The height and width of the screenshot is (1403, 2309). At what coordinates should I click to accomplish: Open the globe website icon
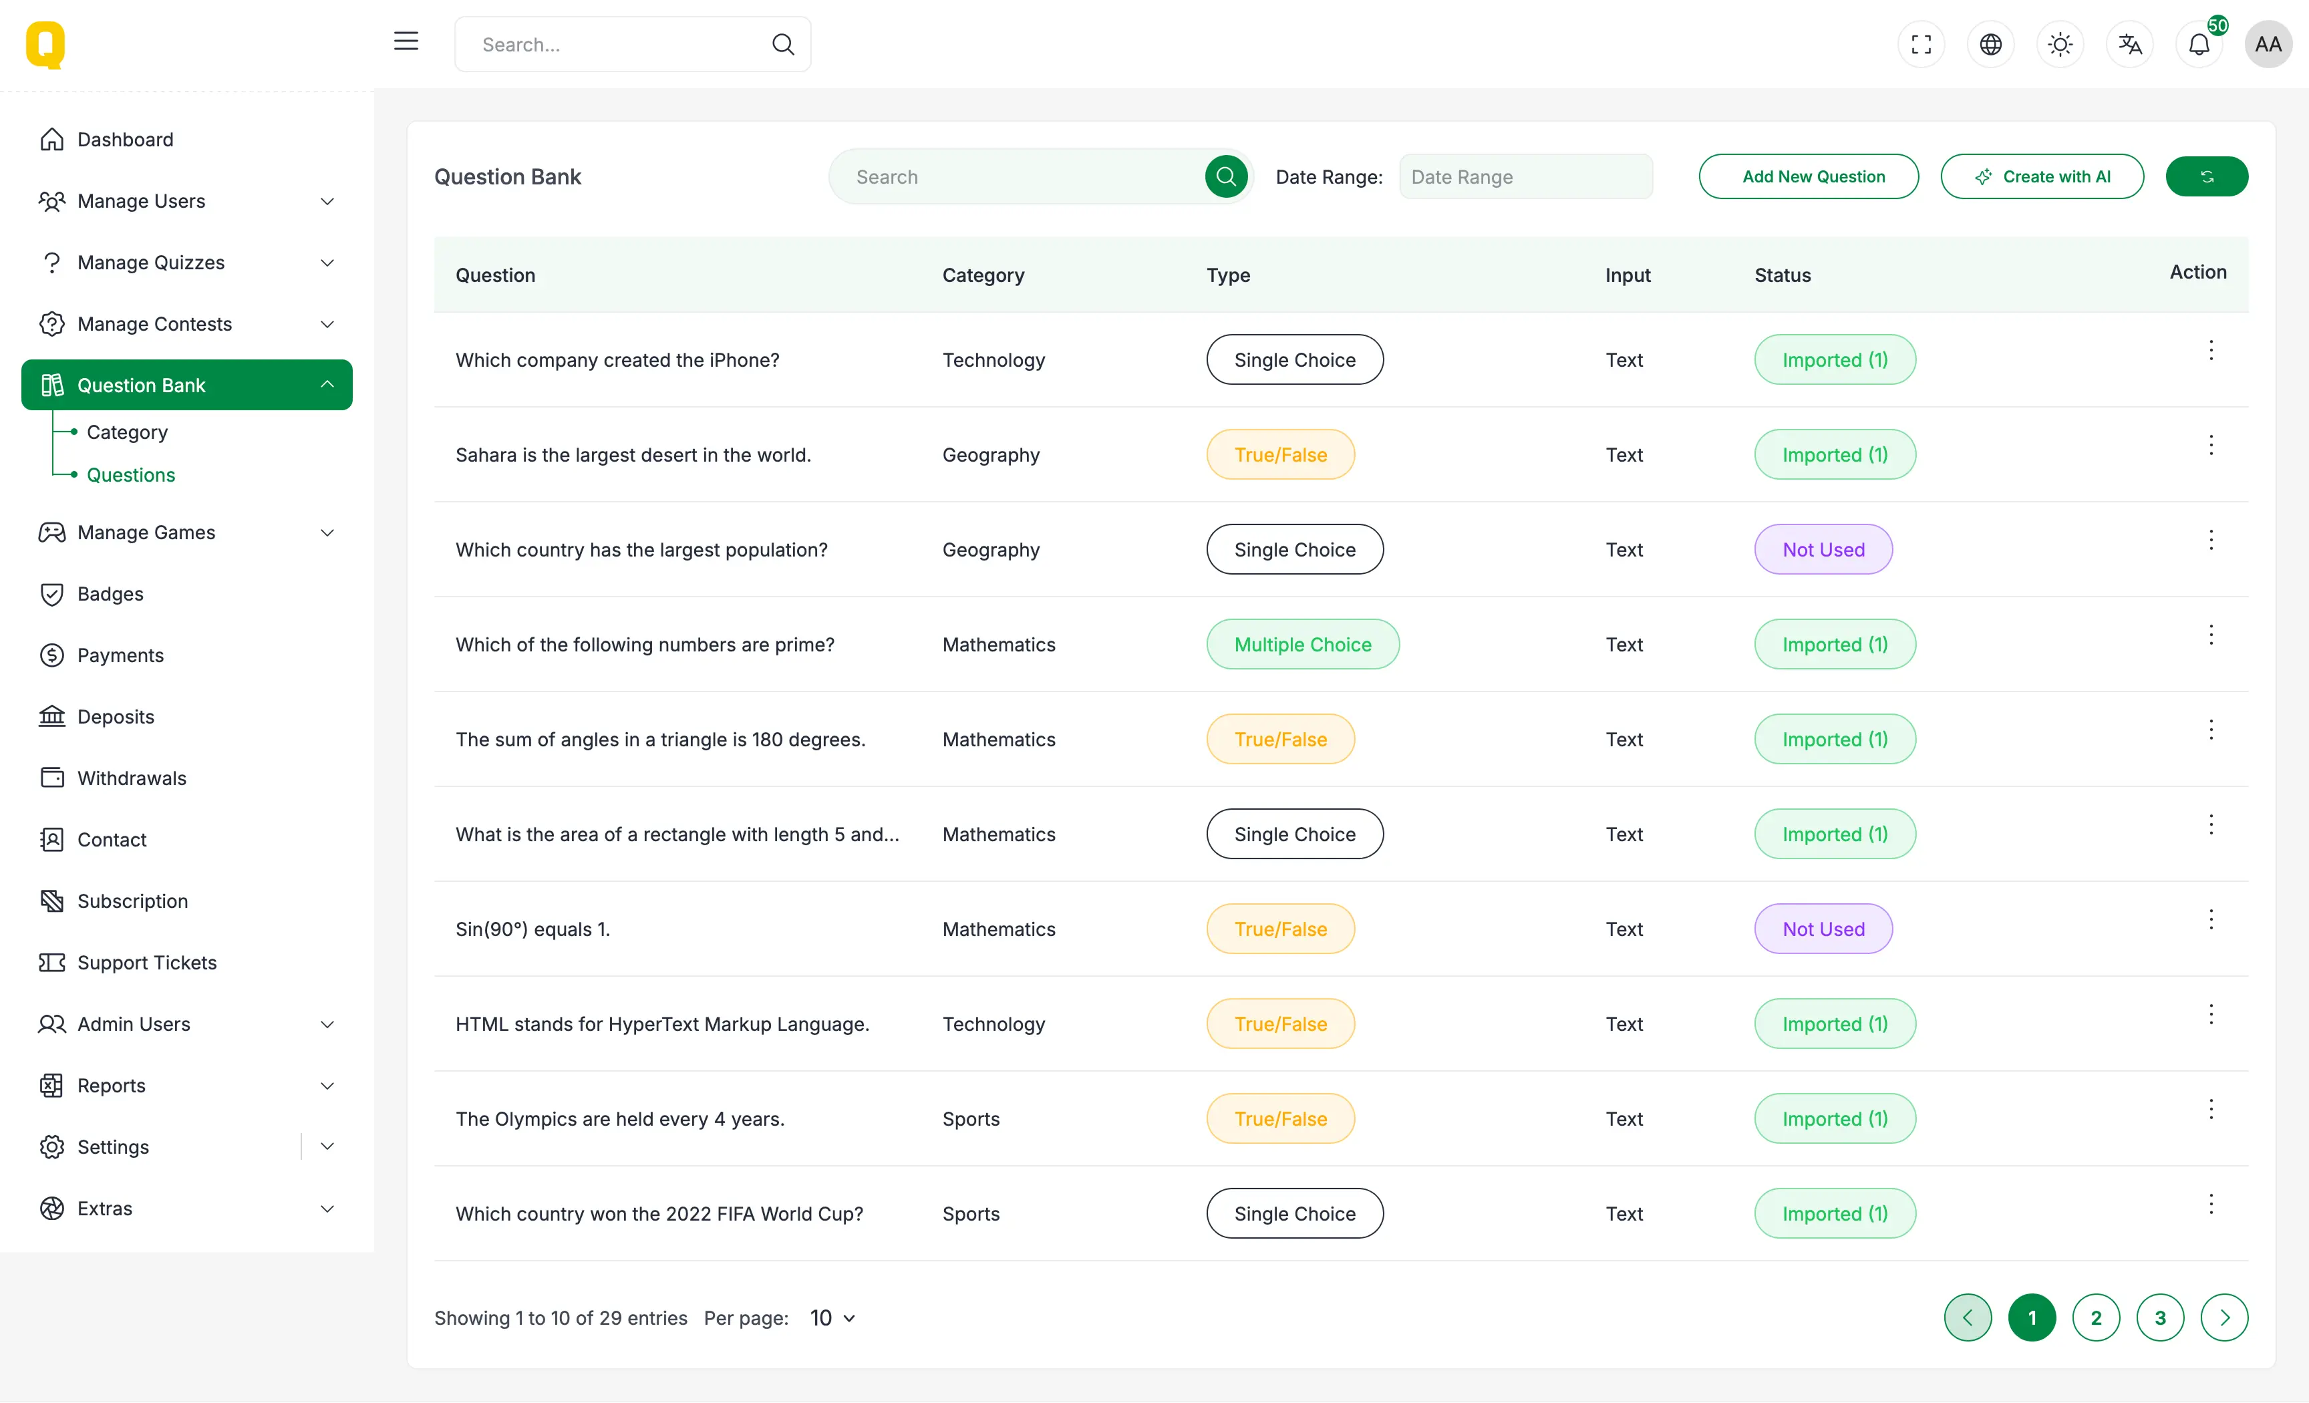click(x=1990, y=44)
